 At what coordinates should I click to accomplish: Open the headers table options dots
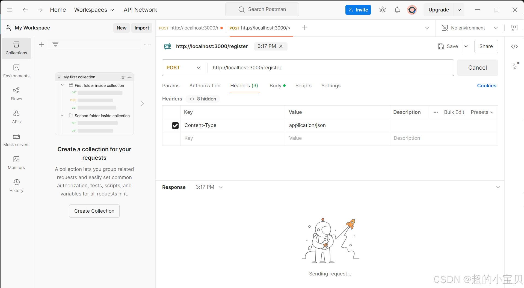[436, 112]
